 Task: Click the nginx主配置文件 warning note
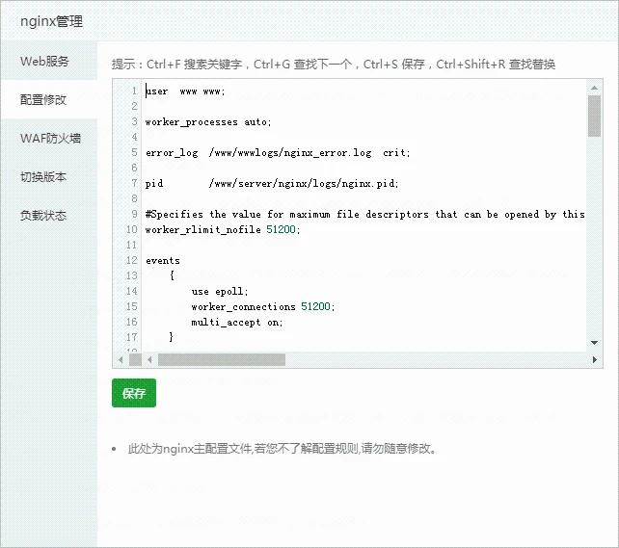(x=282, y=449)
